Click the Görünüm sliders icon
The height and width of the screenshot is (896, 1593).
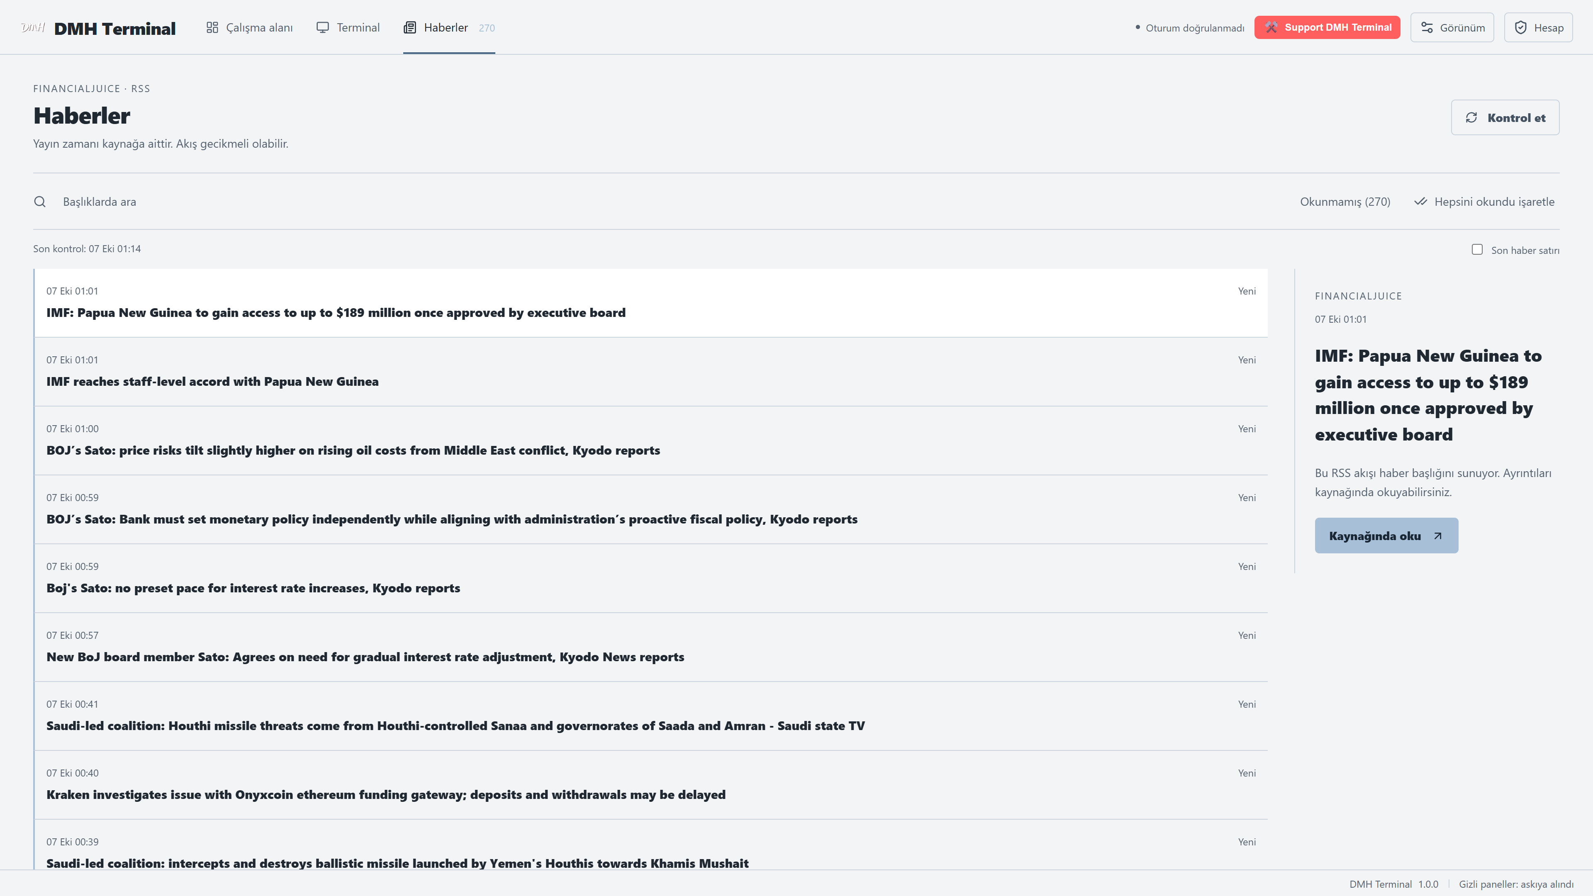pos(1427,27)
